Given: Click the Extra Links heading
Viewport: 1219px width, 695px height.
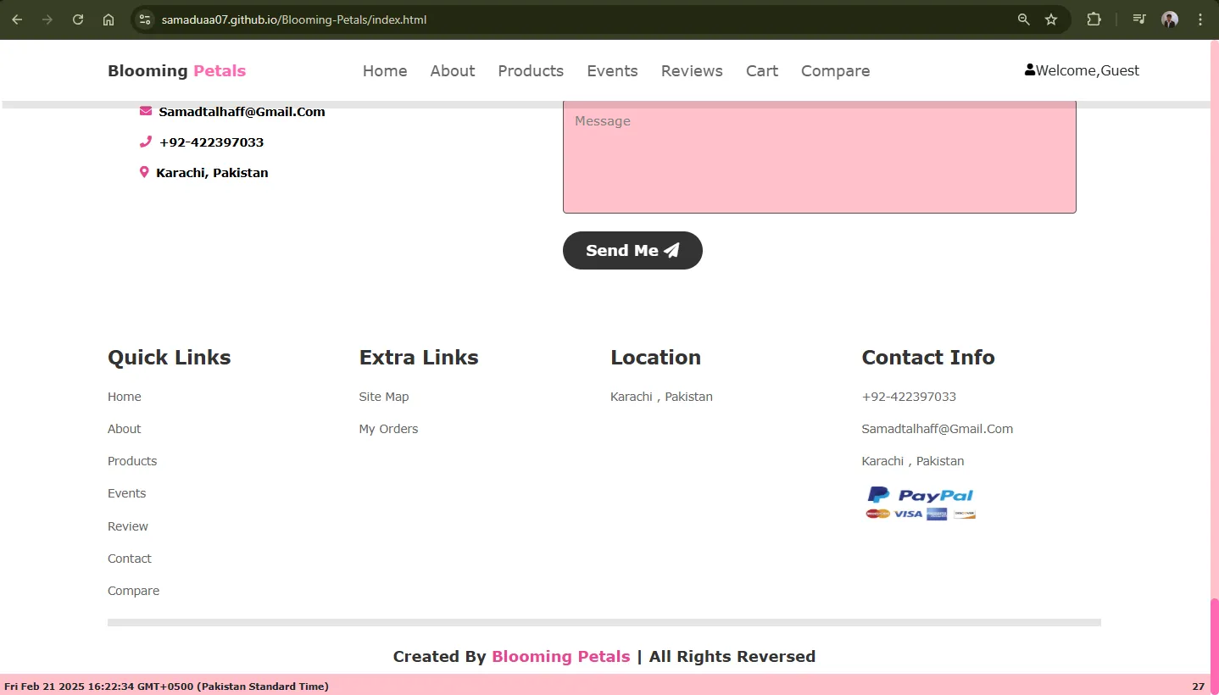Looking at the screenshot, I should click(419, 358).
